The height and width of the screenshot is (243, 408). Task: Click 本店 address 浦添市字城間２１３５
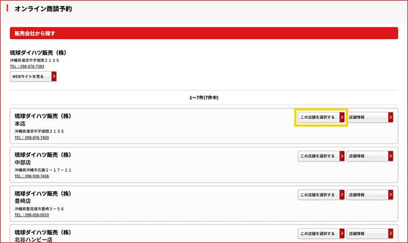click(x=39, y=131)
